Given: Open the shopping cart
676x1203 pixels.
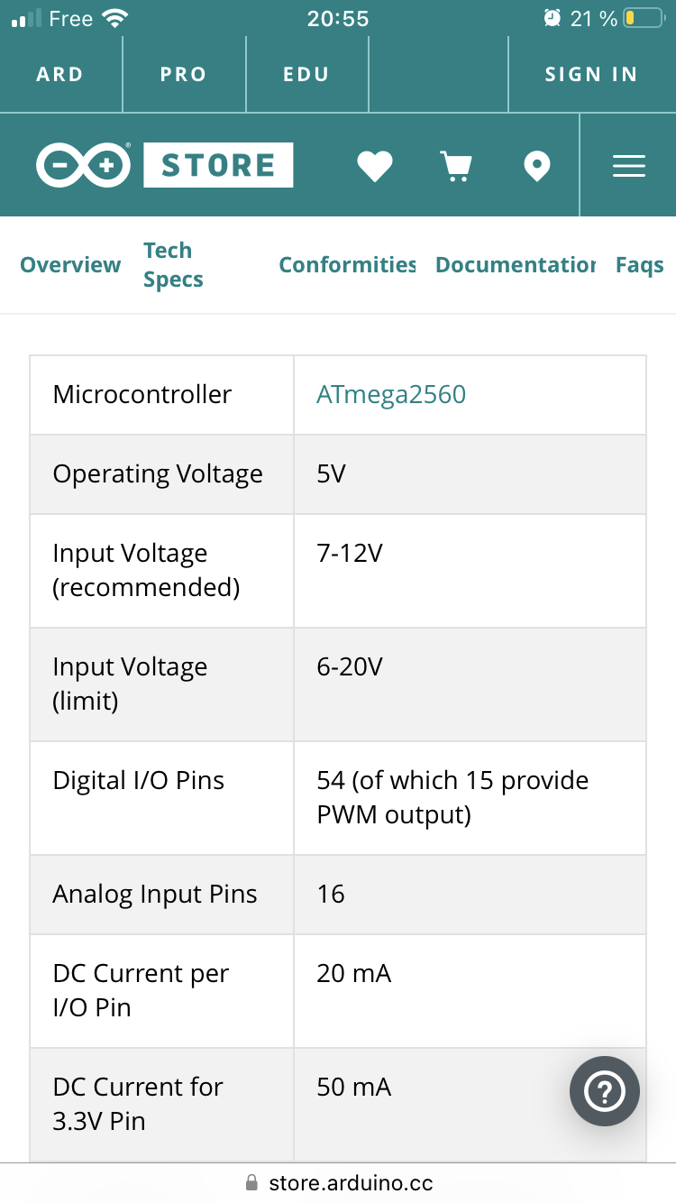Looking at the screenshot, I should 456,166.
